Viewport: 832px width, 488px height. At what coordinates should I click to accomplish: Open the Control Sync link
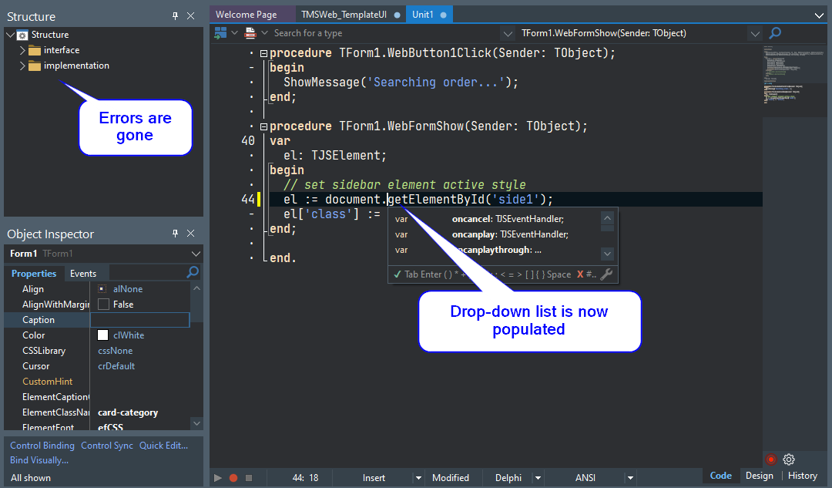pyautogui.click(x=106, y=446)
